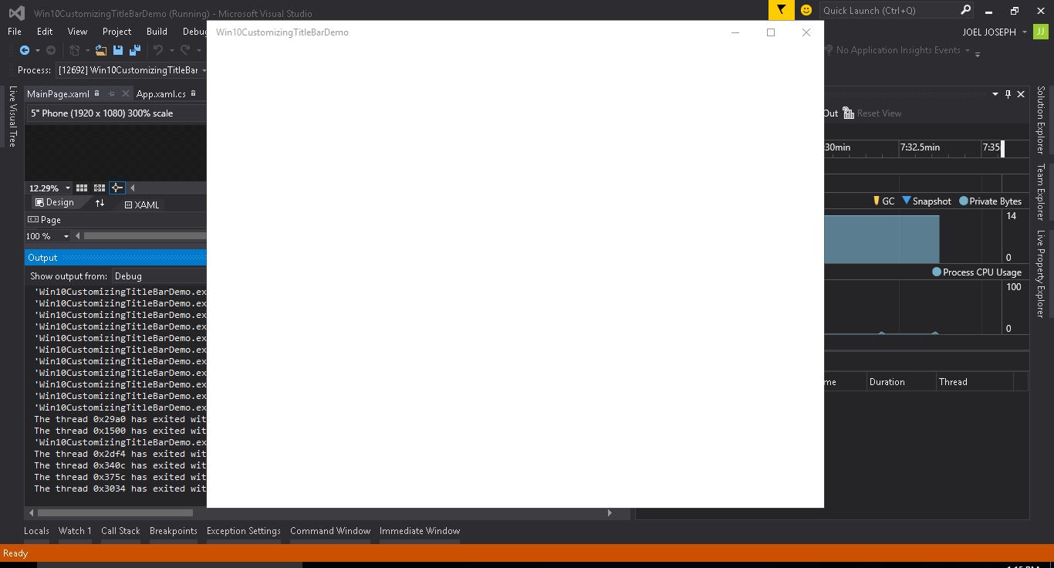This screenshot has height=568, width=1054.
Task: Swap Design and XAML panes
Action: coord(100,203)
